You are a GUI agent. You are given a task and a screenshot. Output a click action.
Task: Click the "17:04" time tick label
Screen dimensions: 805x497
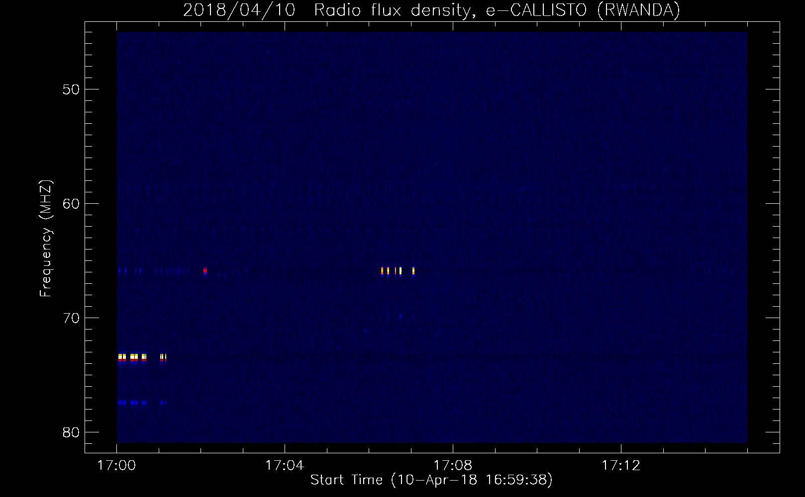pos(285,466)
